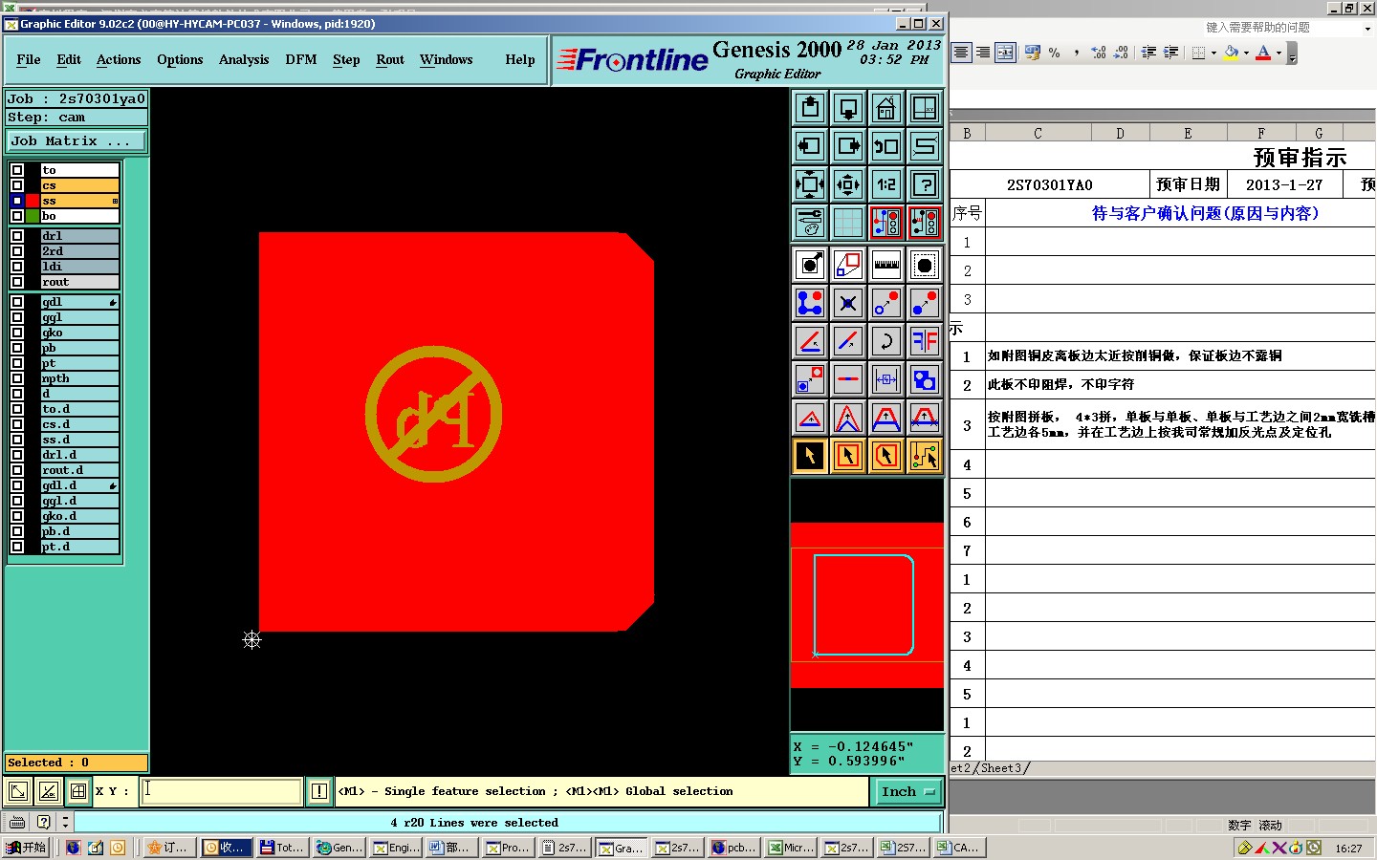Toggle the 'mpth' layer checkbox
The height and width of the screenshot is (860, 1377).
[x=17, y=378]
